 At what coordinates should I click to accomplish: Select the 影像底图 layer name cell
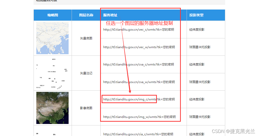[86, 108]
